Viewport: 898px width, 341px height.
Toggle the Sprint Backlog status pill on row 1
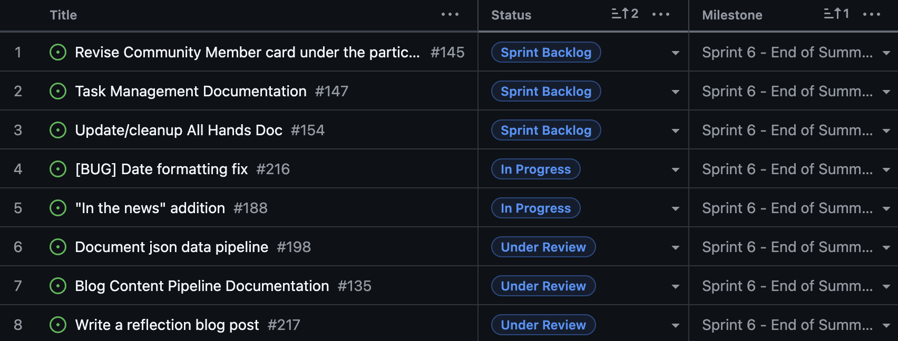pos(545,52)
